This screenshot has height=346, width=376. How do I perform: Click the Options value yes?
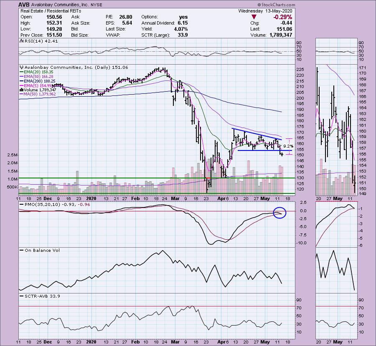(183, 17)
